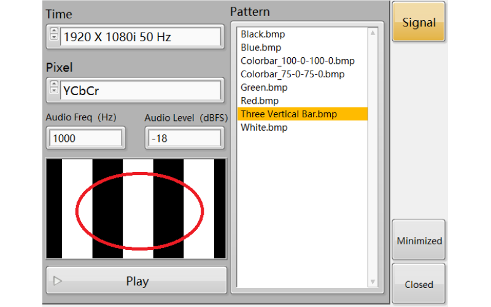
Task: Click the Audio Level dBFS field
Action: pos(184,138)
